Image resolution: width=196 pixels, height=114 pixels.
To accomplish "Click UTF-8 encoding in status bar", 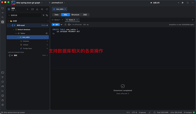I will click(x=134, y=112).
